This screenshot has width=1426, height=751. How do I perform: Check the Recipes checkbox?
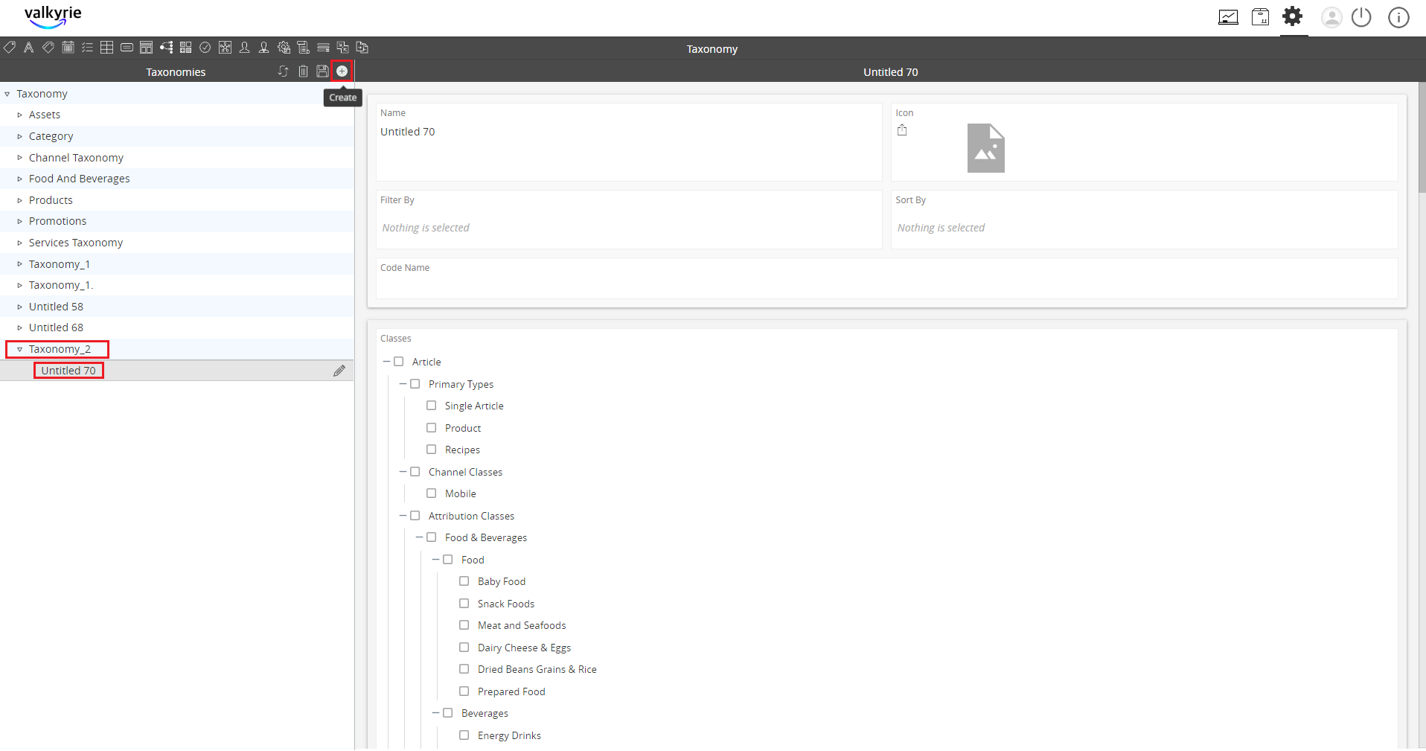pos(432,450)
